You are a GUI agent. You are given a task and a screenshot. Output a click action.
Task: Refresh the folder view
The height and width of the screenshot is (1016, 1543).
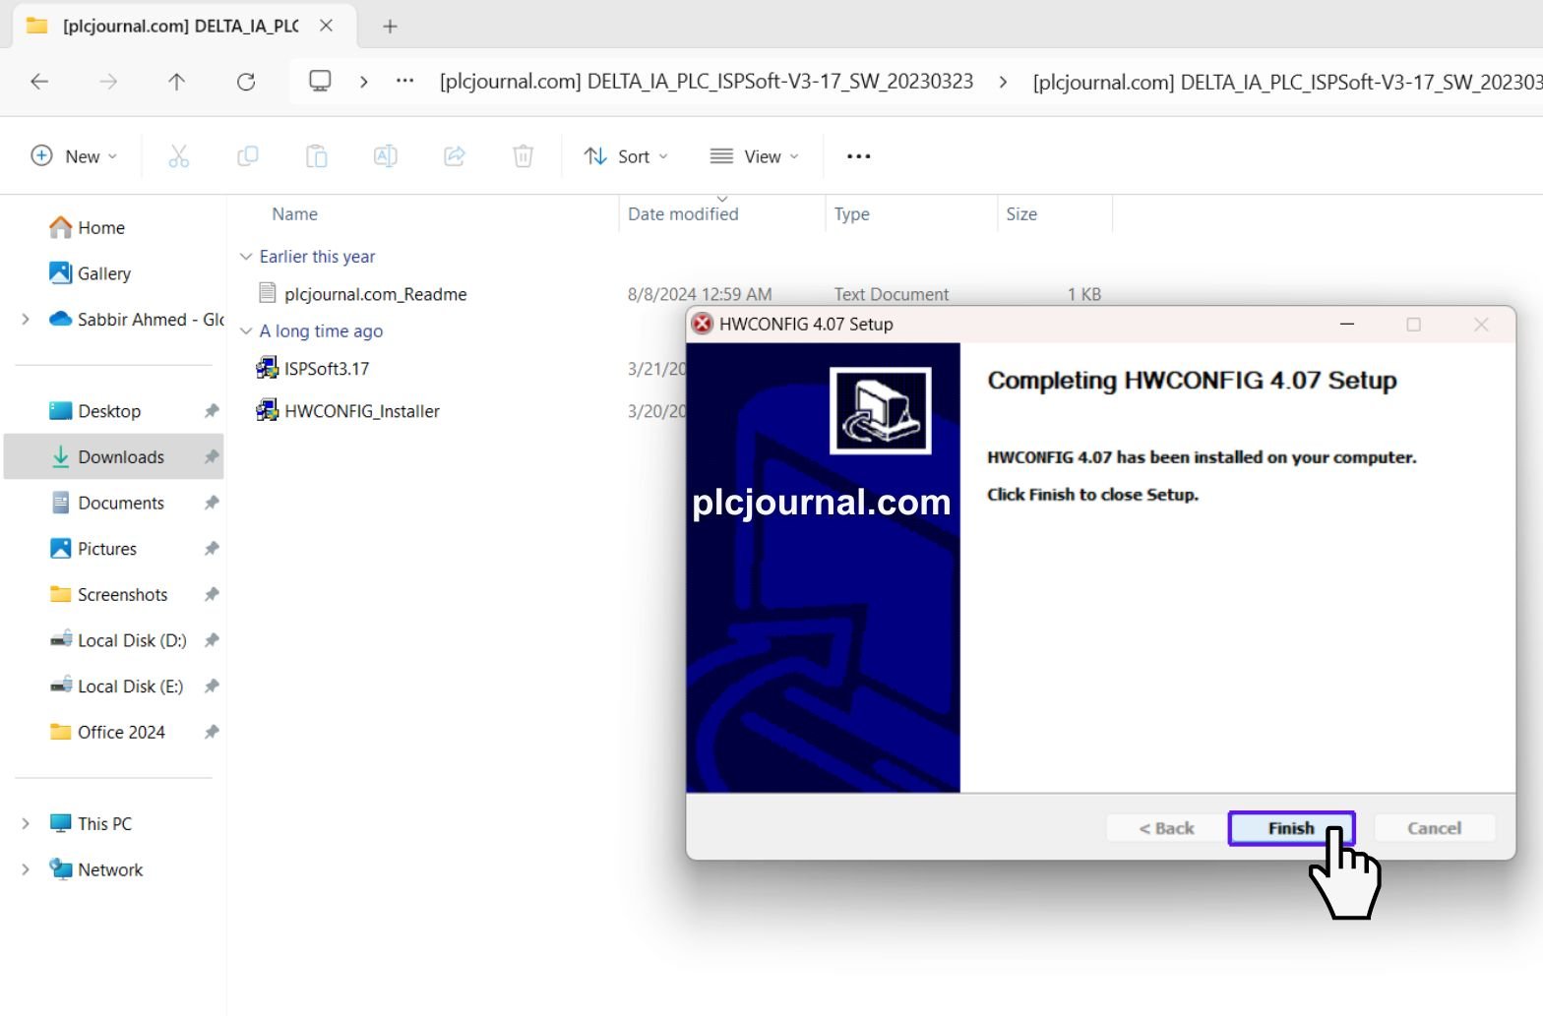click(x=246, y=82)
